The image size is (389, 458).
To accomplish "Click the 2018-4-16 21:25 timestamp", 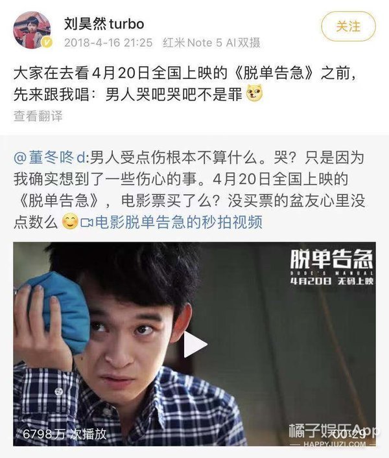I will pyautogui.click(x=108, y=43).
